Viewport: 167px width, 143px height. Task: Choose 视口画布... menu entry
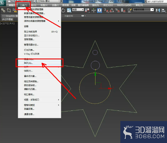[x=39, y=94]
